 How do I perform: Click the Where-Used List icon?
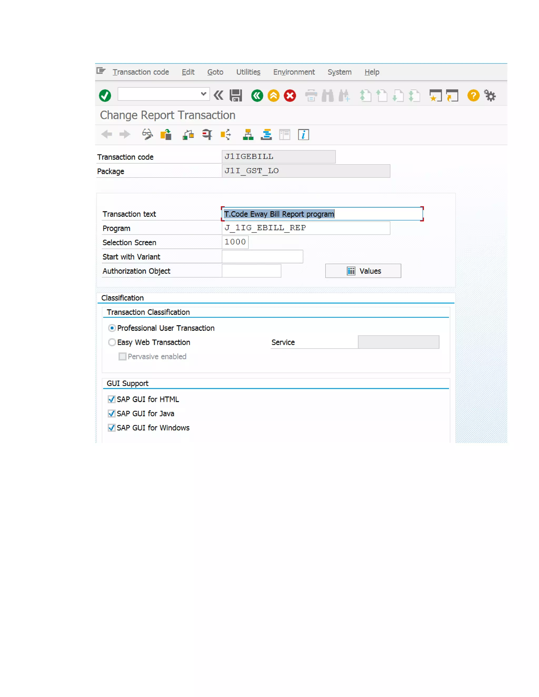[207, 134]
